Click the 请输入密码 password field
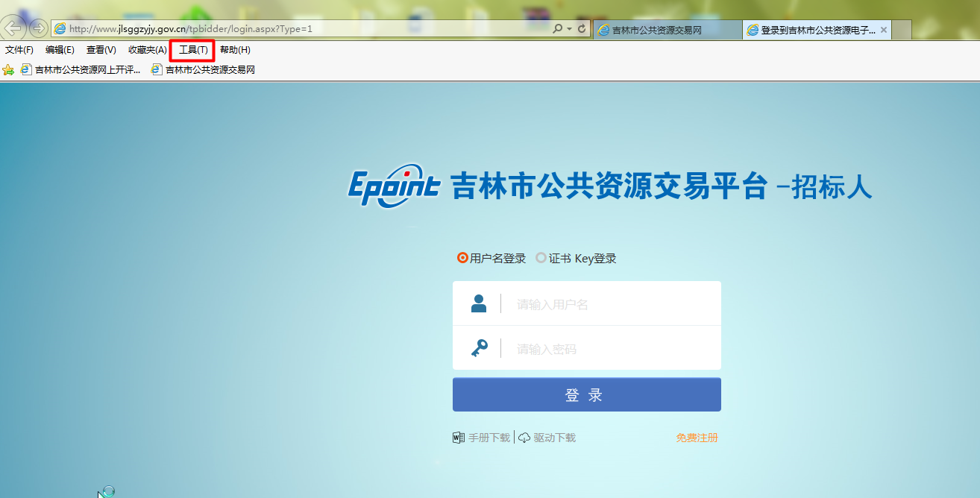This screenshot has height=498, width=980. [587, 348]
